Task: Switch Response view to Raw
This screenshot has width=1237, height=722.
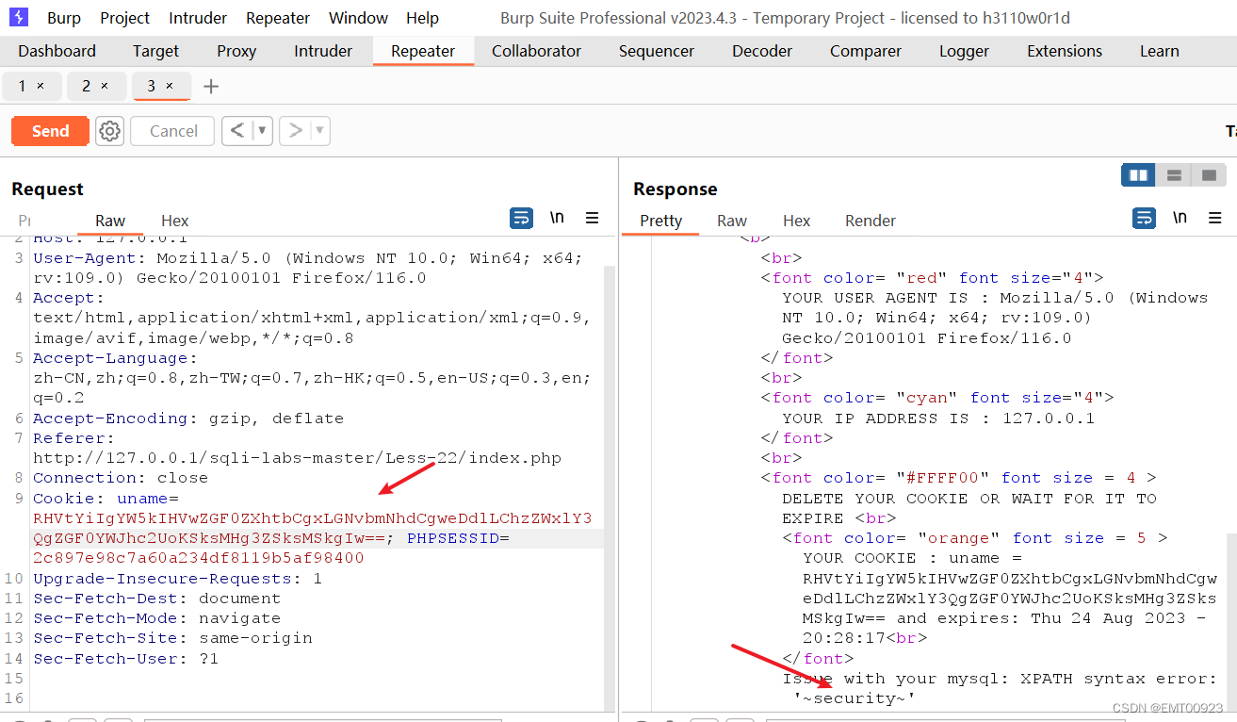Action: click(x=732, y=221)
